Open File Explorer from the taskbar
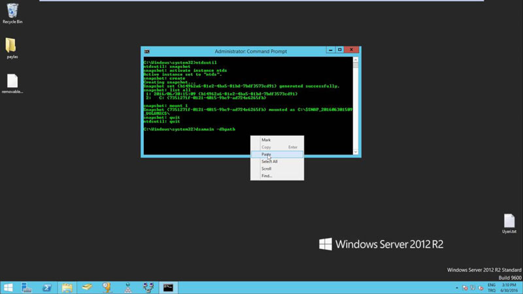This screenshot has height=294, width=523. 67,287
